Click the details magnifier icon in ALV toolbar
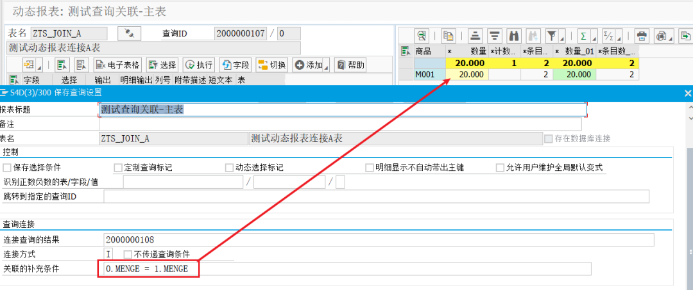This screenshot has width=693, height=290. (x=422, y=35)
